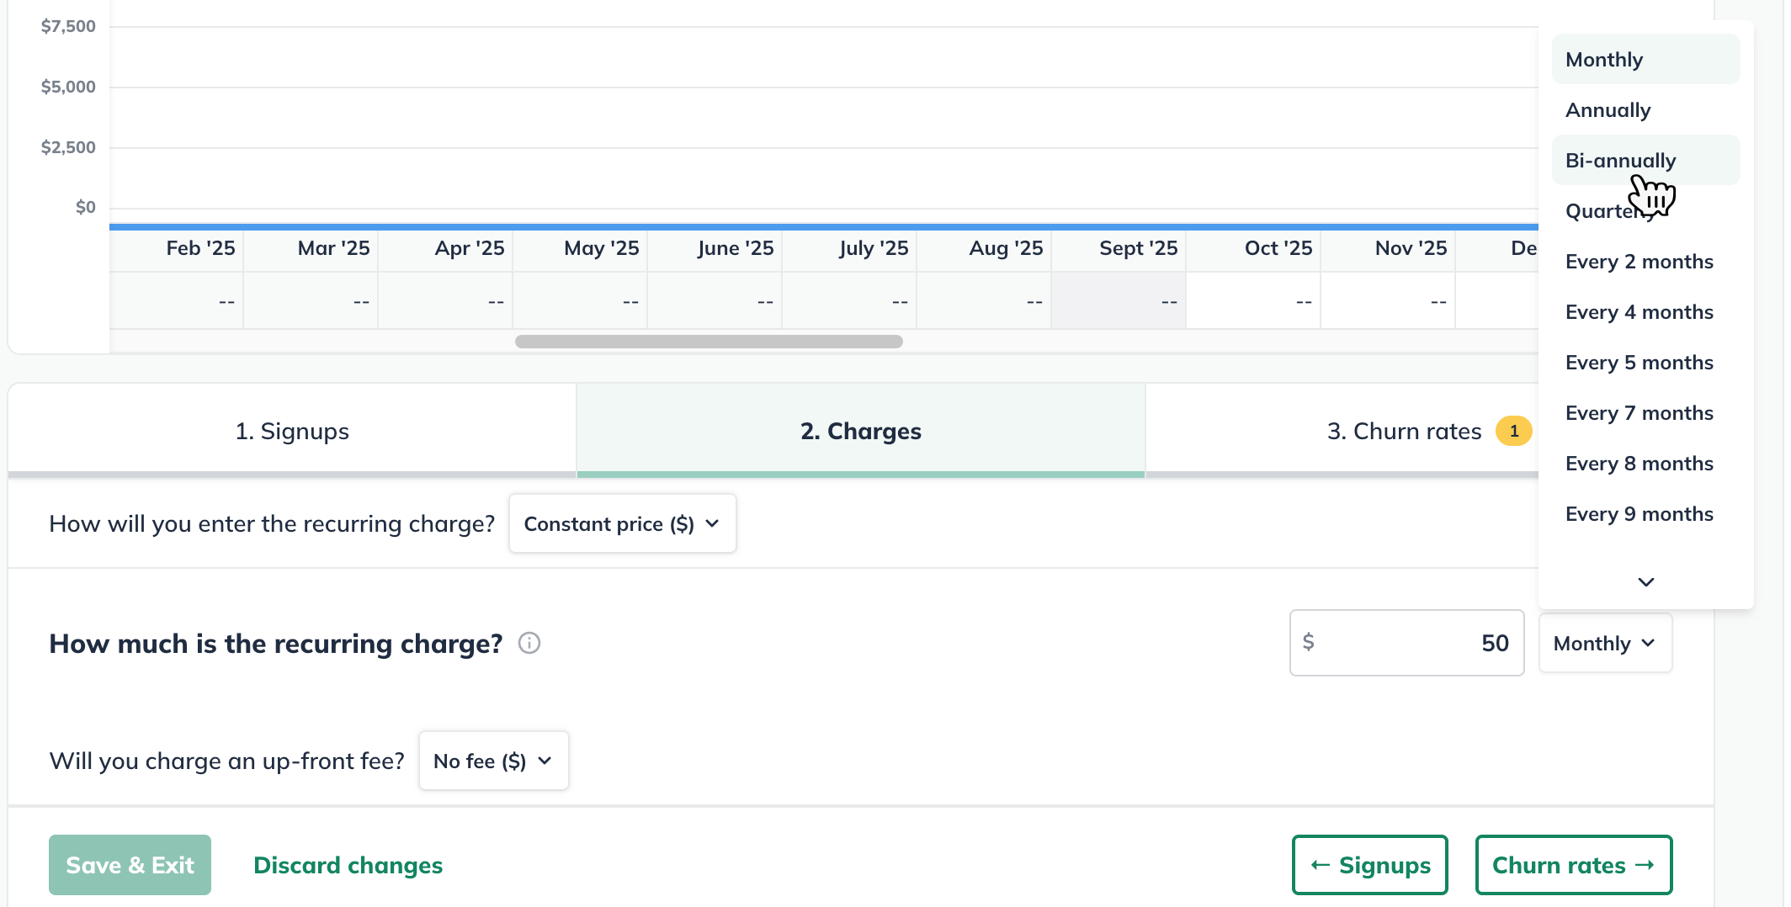Open the "Constant price ($)" dropdown
Screen dimensions: 1791x907
click(x=622, y=523)
